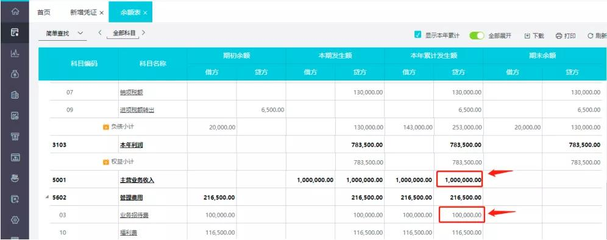Image resolution: width=607 pixels, height=240 pixels.
Task: Open the picture panel sidebar icon
Action: (x=15, y=158)
